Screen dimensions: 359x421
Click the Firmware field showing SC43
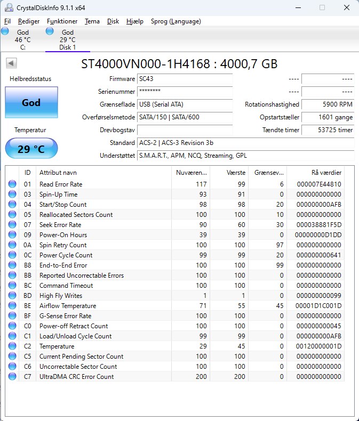[185, 79]
